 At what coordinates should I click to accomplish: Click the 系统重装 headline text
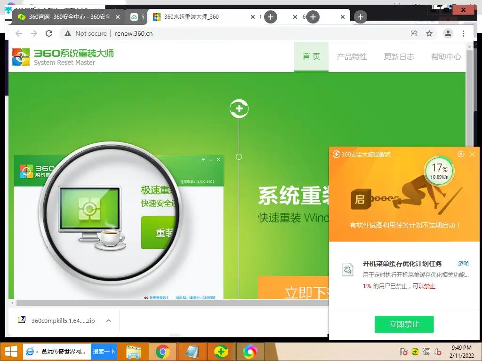click(x=294, y=196)
